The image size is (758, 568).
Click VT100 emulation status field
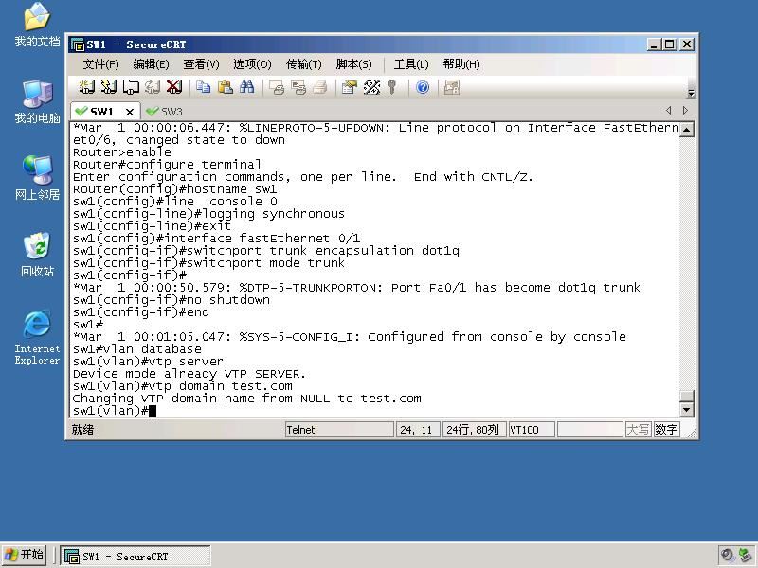(x=531, y=430)
